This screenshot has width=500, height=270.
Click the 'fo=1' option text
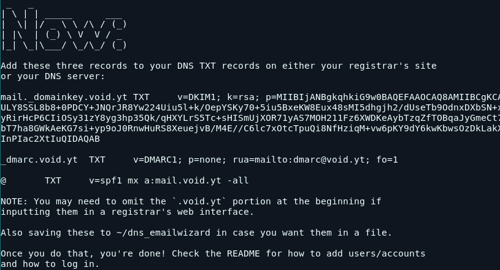tap(387, 160)
